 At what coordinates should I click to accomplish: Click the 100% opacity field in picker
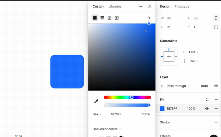pos(146,114)
